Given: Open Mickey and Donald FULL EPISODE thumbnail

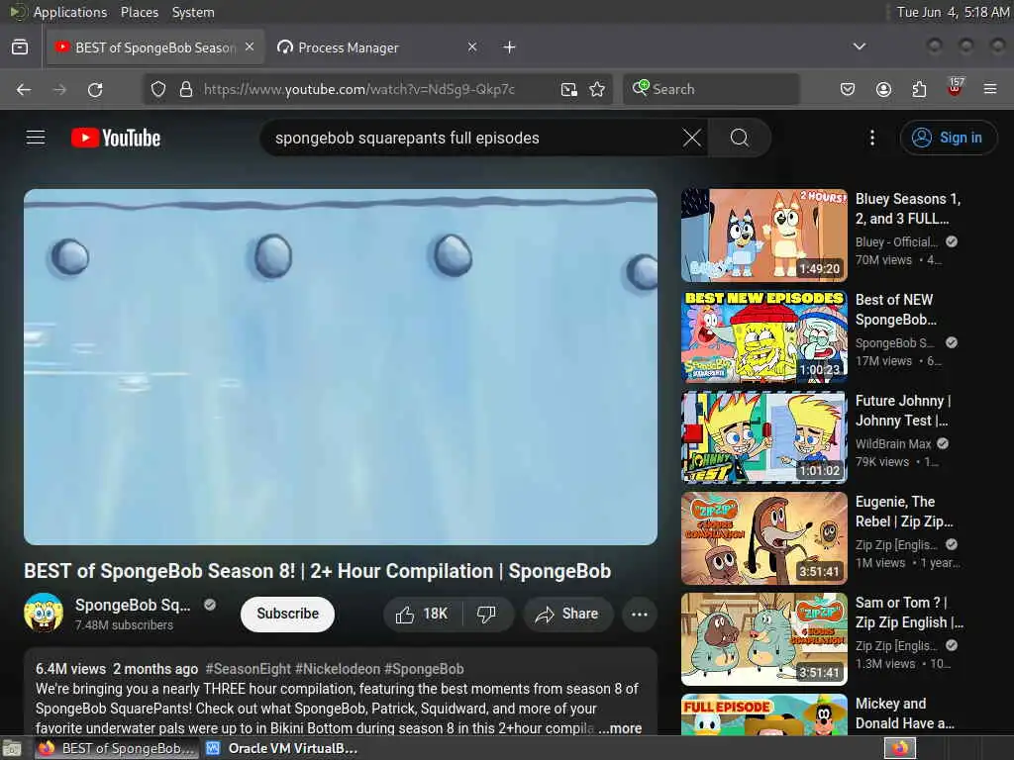Looking at the screenshot, I should (764, 714).
